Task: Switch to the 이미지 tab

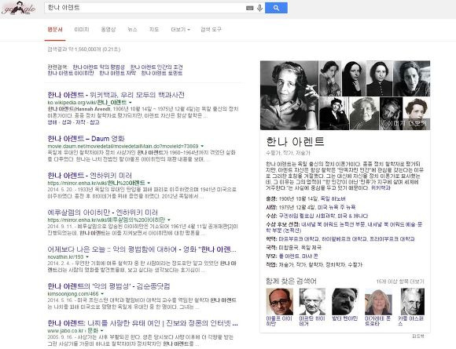Action: tap(82, 30)
